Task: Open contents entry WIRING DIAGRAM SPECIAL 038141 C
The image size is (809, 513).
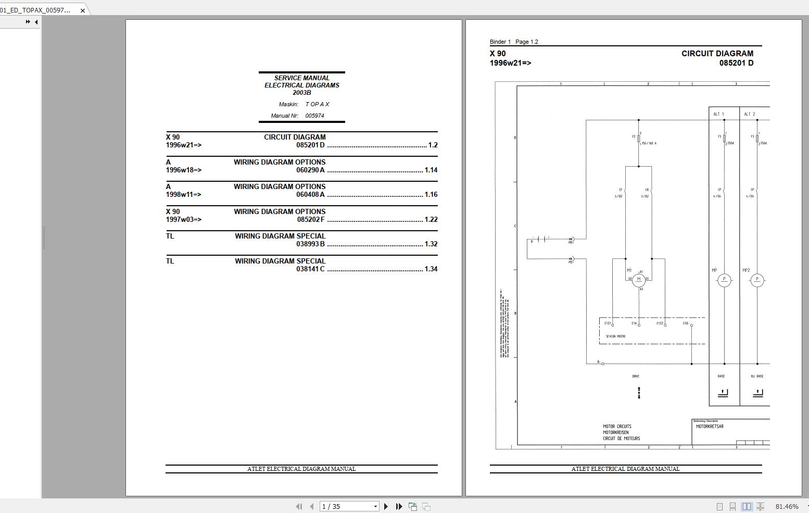Action: 301,265
